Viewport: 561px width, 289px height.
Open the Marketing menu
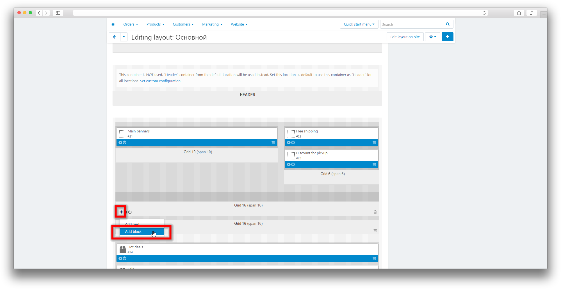click(x=212, y=24)
